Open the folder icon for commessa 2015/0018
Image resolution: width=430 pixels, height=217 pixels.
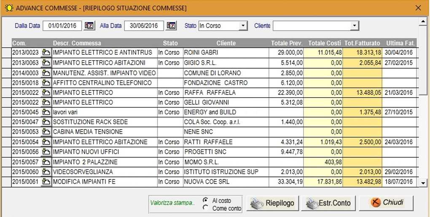(x=46, y=83)
